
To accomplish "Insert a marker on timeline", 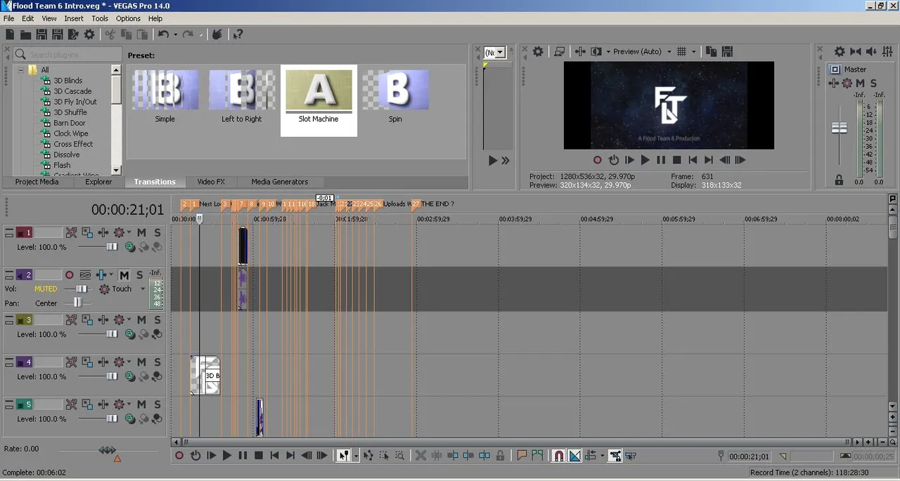I will click(x=522, y=456).
